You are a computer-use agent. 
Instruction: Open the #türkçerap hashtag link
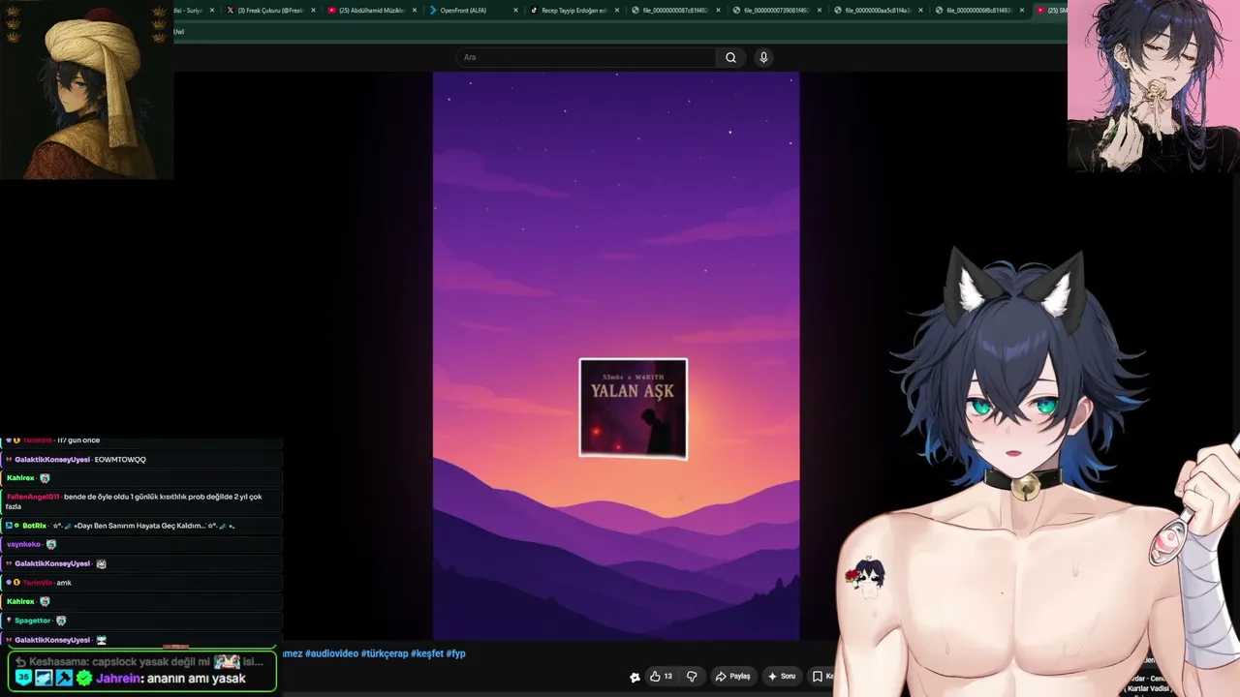(385, 653)
